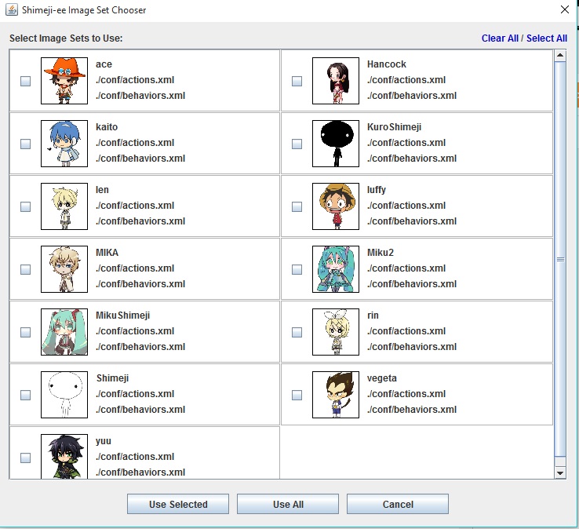Click the 'rin' name label

pyautogui.click(x=373, y=316)
